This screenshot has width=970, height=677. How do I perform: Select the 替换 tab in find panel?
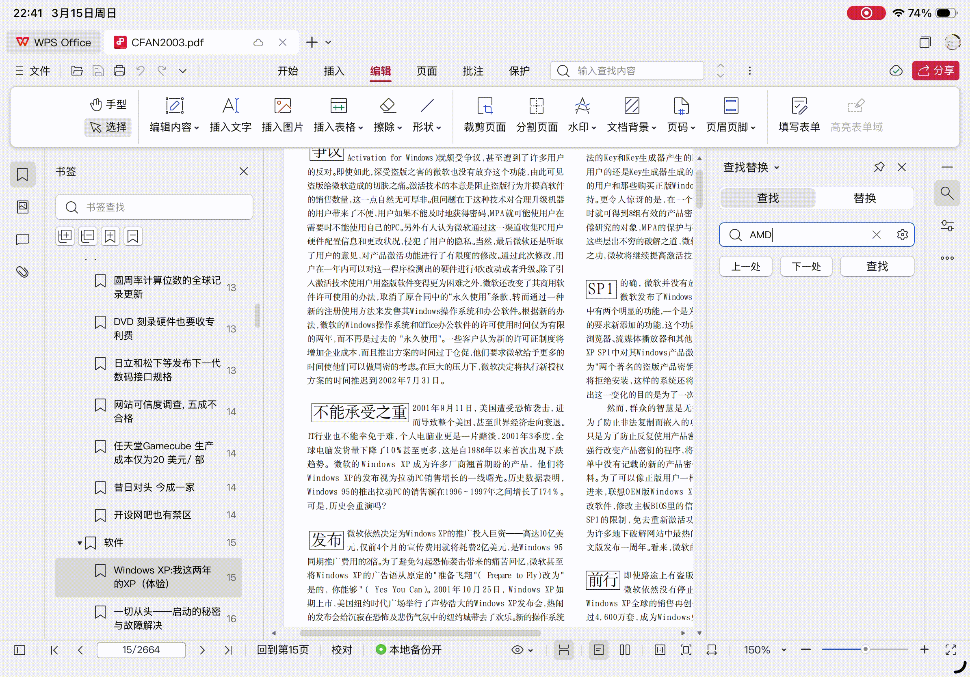point(864,198)
